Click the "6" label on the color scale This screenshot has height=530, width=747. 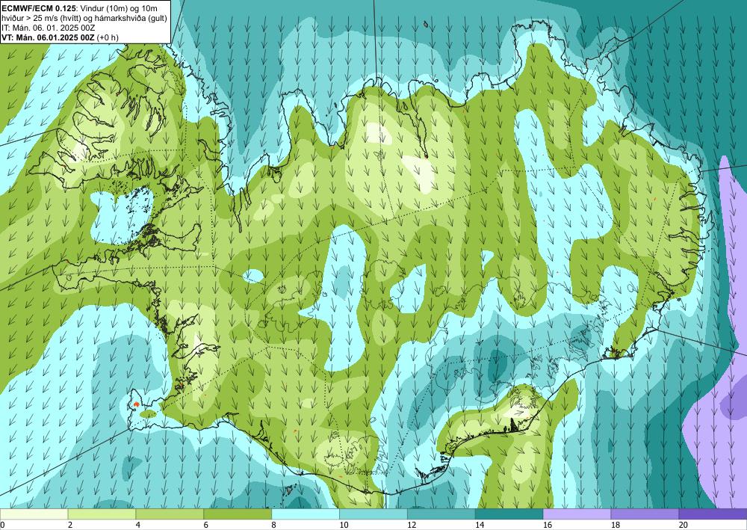[x=206, y=525]
